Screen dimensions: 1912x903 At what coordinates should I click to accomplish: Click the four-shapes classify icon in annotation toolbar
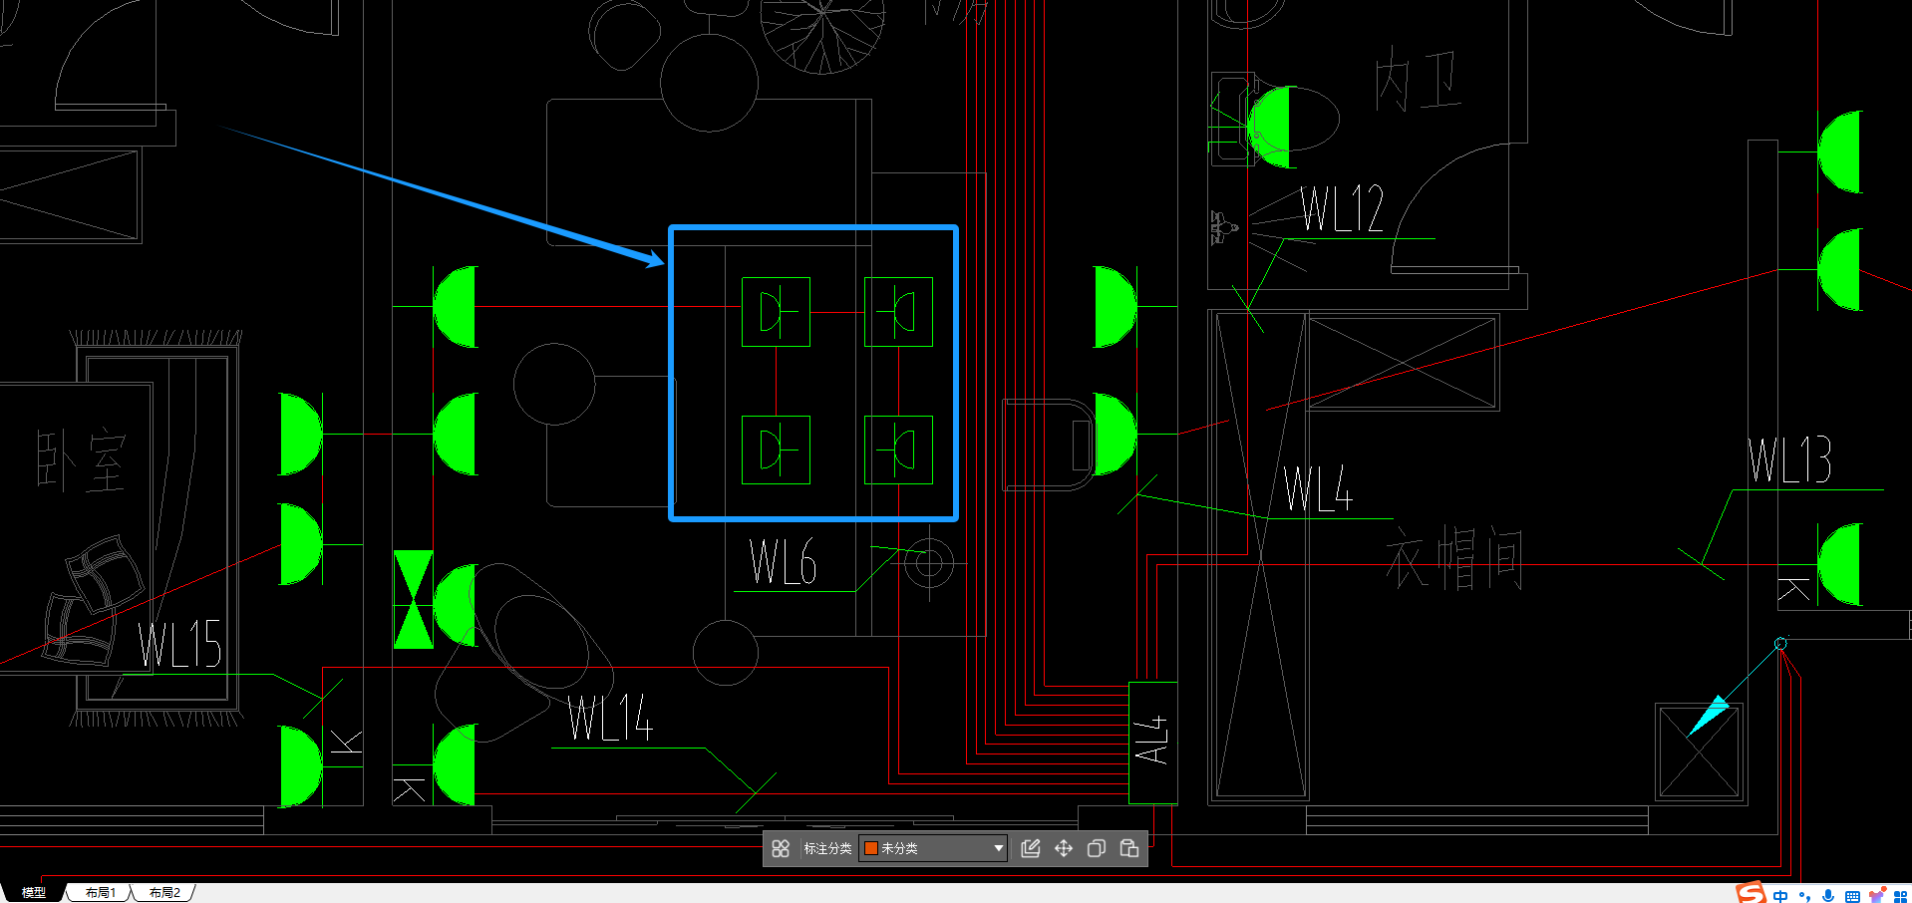(x=781, y=848)
